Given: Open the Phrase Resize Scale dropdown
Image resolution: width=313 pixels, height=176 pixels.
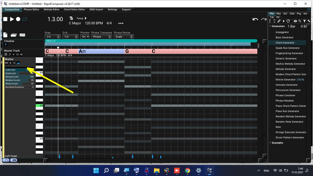Looking at the screenshot, I should (x=124, y=37).
